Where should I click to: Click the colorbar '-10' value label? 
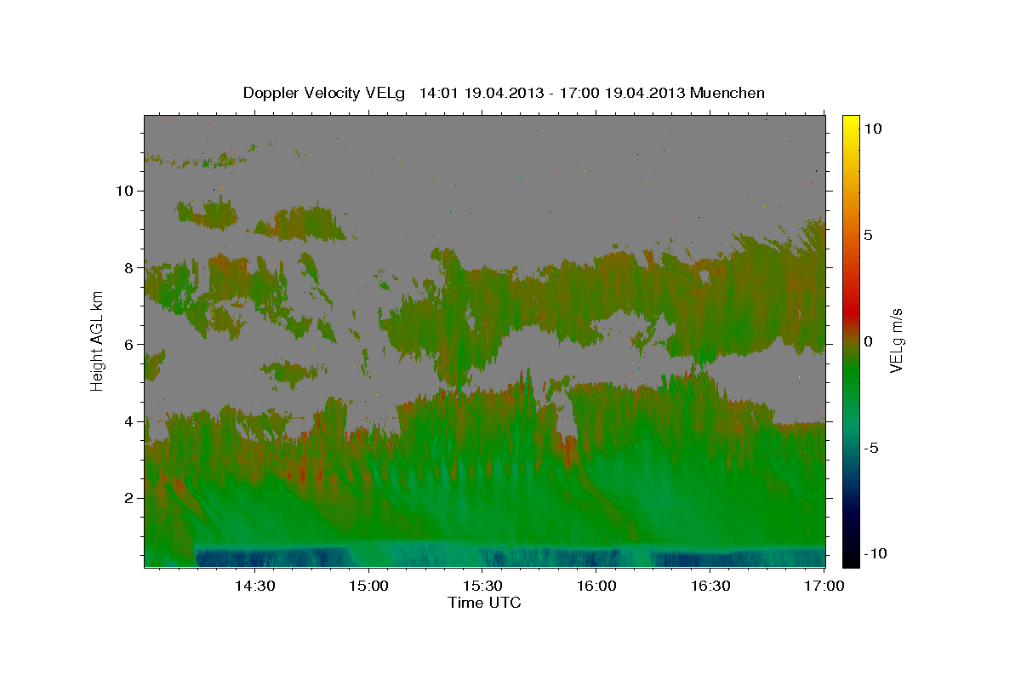click(x=876, y=554)
